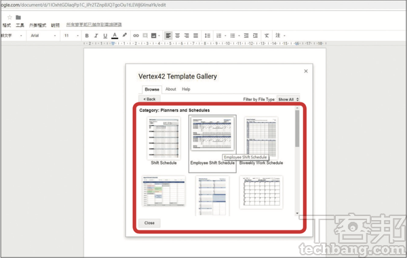Click the gallery scroll up arrow

297,108
